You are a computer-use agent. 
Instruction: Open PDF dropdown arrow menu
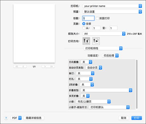pos(20,118)
